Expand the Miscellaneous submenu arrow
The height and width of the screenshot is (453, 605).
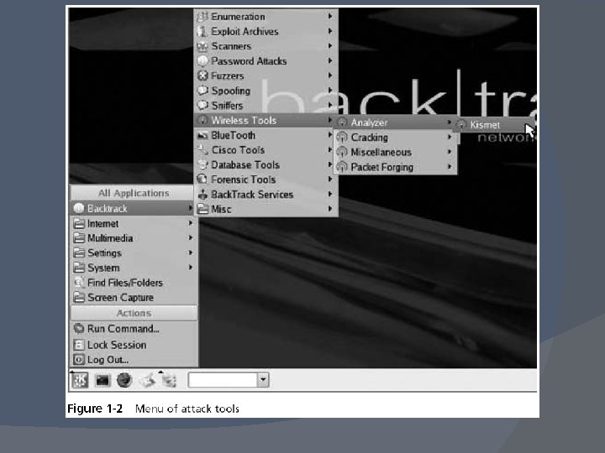click(x=450, y=152)
